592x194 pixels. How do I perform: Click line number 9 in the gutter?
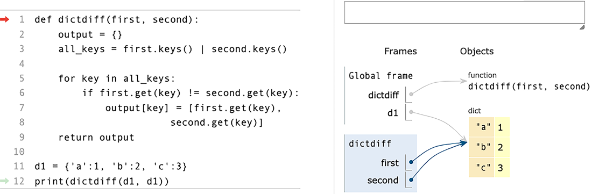tap(21, 137)
